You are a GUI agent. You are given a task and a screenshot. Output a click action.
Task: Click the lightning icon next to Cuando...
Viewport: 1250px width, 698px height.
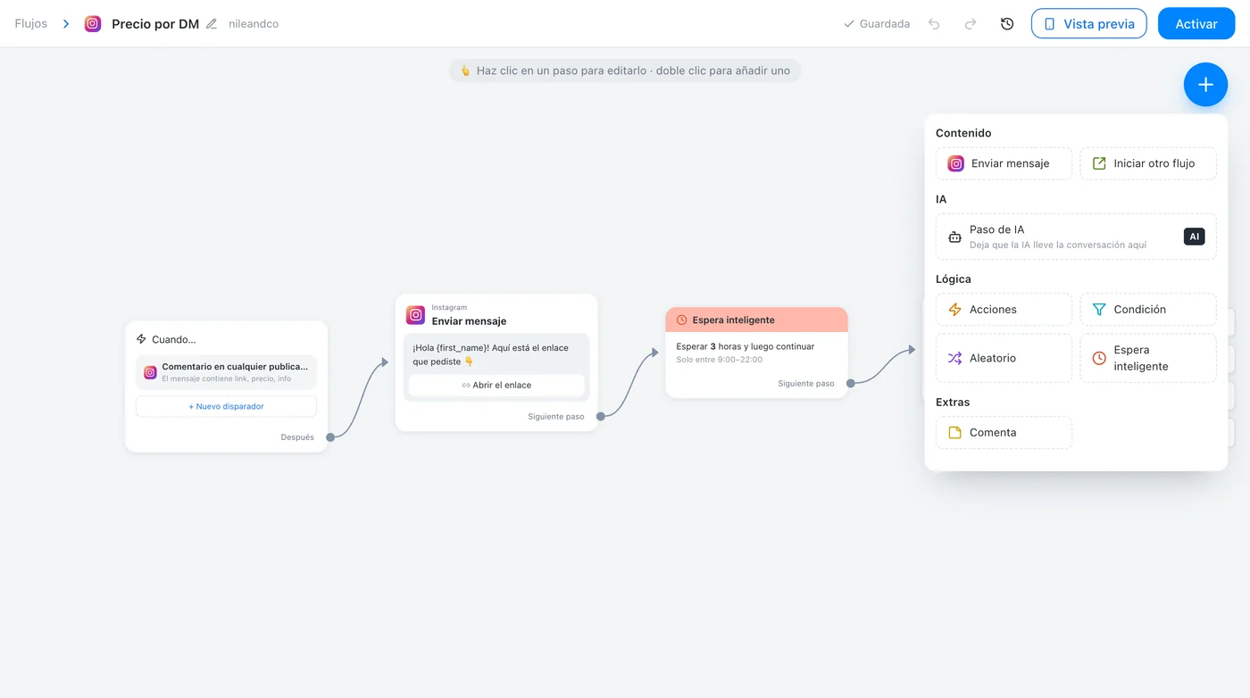141,339
